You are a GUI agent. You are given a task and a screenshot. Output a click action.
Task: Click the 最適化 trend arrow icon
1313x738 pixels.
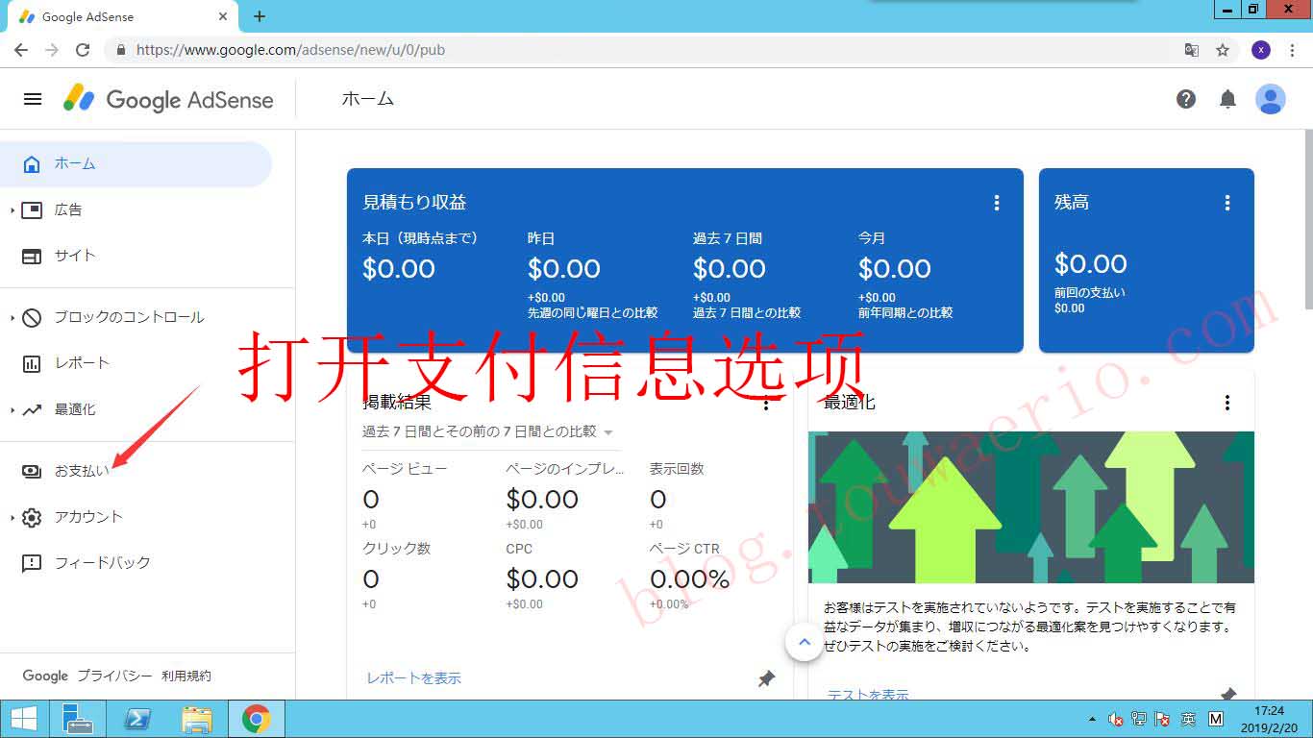(x=32, y=409)
